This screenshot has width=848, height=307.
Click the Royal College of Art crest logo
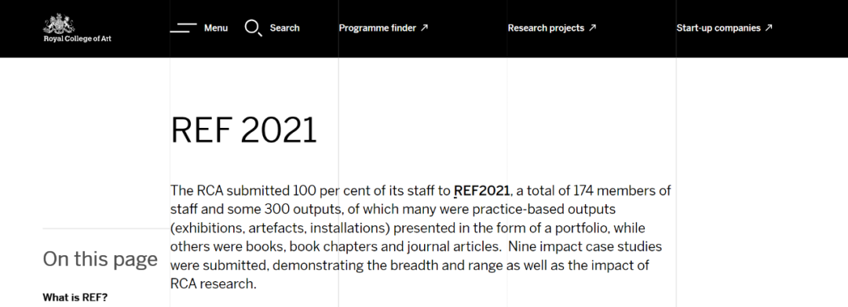59,24
